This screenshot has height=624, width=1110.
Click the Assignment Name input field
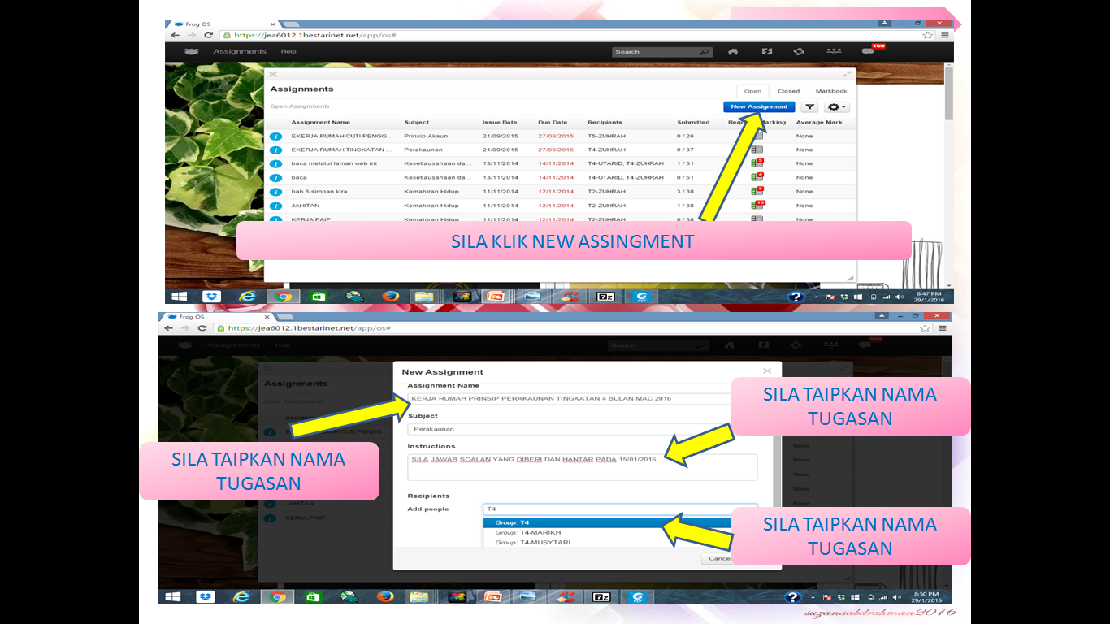coord(583,398)
